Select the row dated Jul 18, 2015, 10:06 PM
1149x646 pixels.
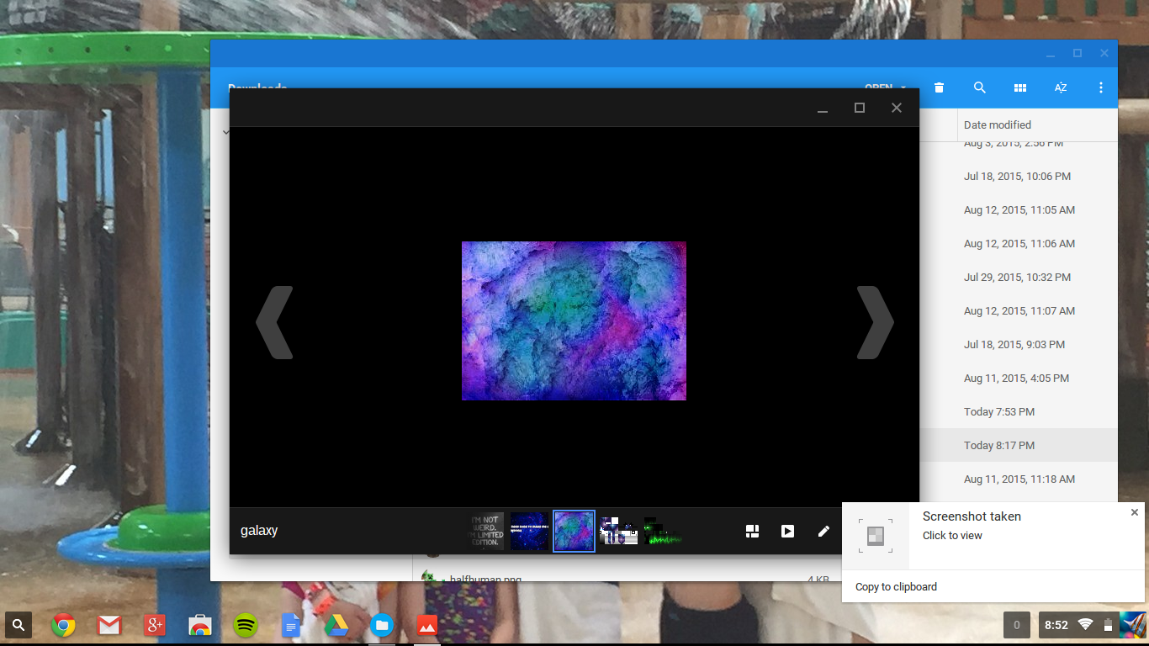point(1018,177)
